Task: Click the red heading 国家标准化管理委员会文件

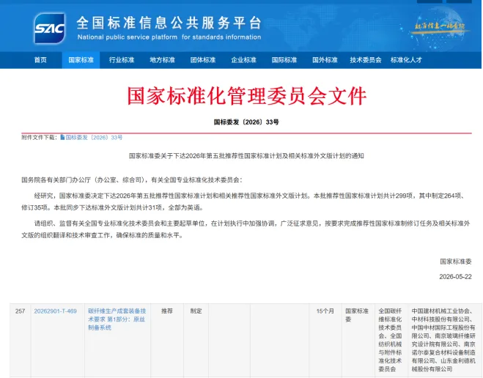Action: point(247,96)
